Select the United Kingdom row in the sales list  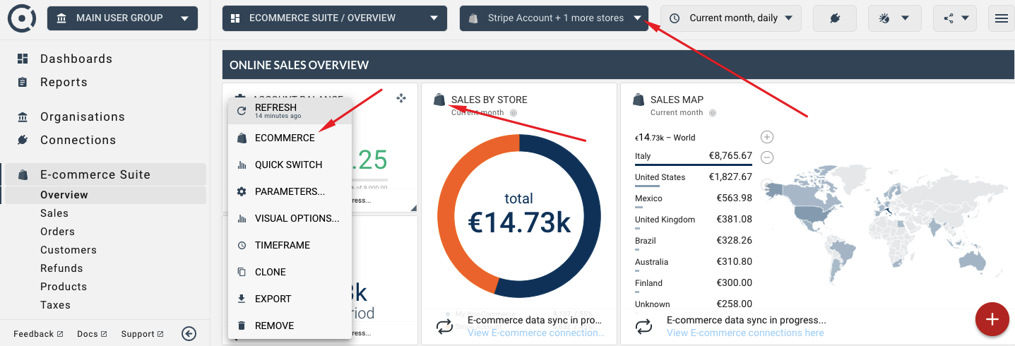pyautogui.click(x=694, y=220)
